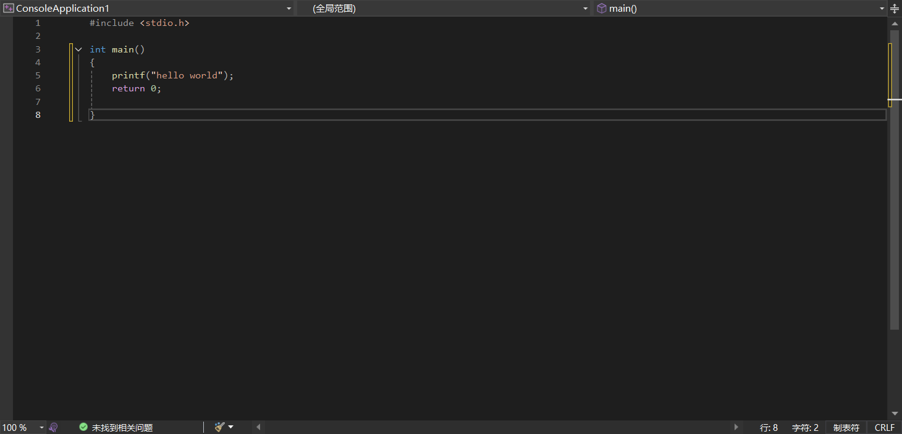
Task: Click the main() purple cube icon
Action: click(x=601, y=8)
